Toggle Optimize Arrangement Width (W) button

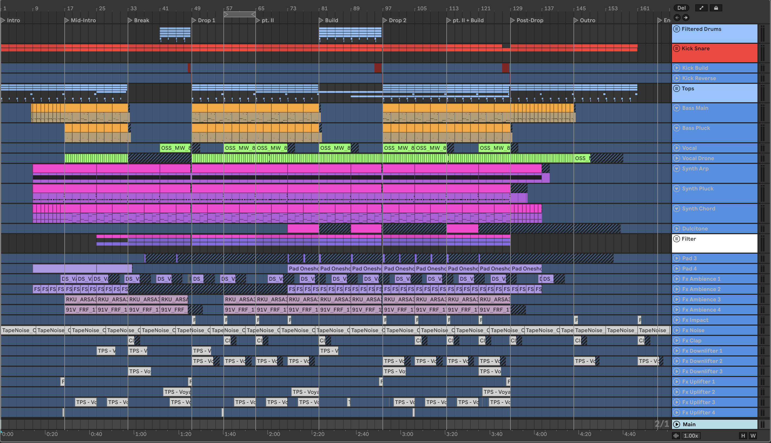(x=753, y=436)
